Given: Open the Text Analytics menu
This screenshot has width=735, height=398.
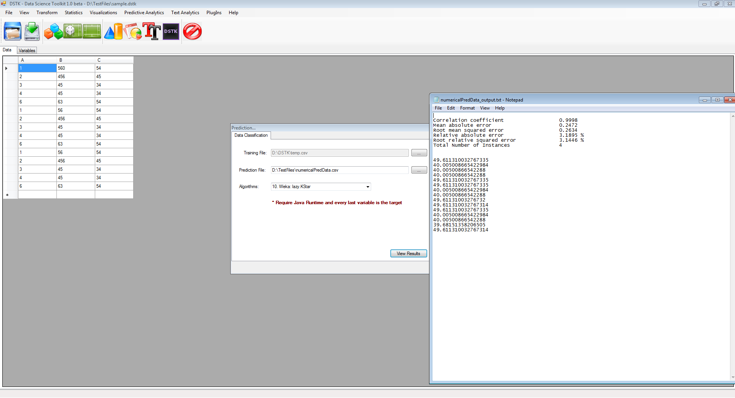Looking at the screenshot, I should (x=185, y=13).
